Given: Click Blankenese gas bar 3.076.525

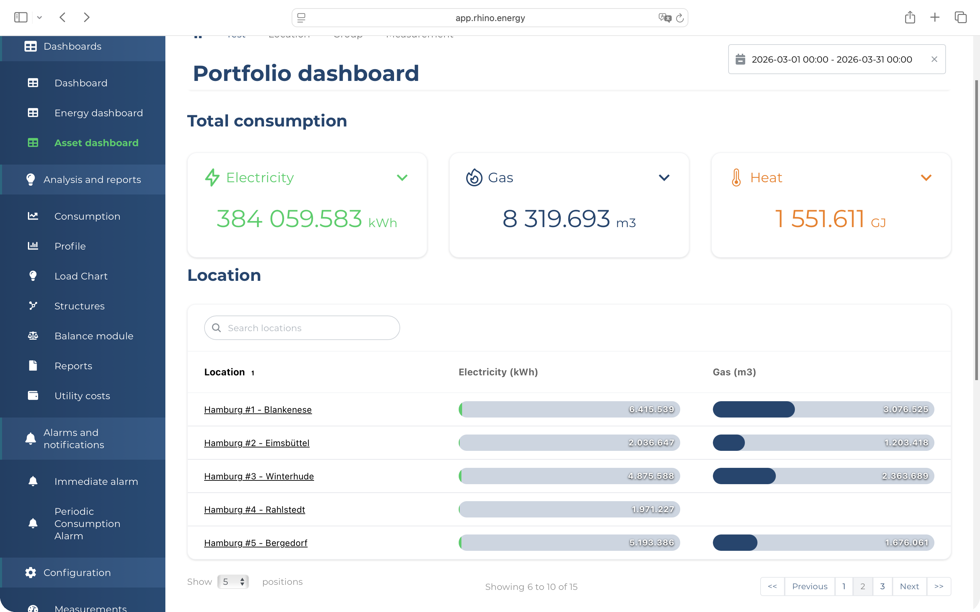Looking at the screenshot, I should click(823, 409).
